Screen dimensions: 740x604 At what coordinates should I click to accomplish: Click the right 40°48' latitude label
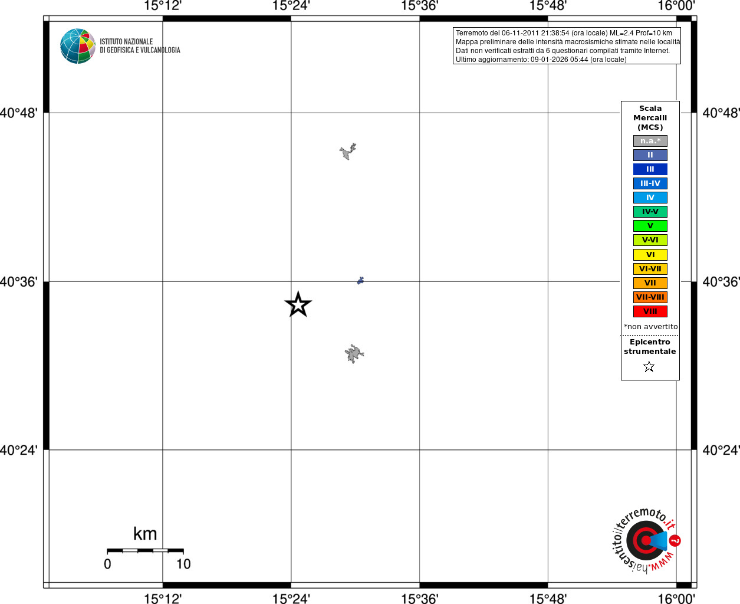tap(721, 113)
